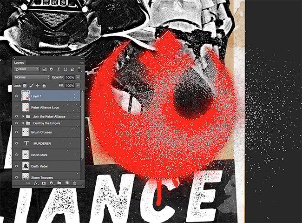Select the Layer 1 thumbnail
This screenshot has width=302, height=223.
(26, 96)
